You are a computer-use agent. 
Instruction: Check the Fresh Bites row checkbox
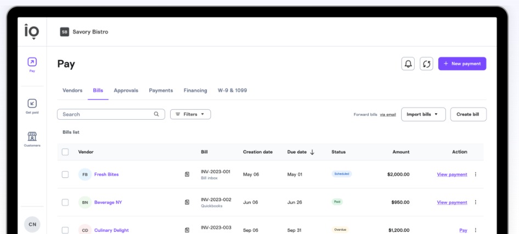[x=65, y=174]
